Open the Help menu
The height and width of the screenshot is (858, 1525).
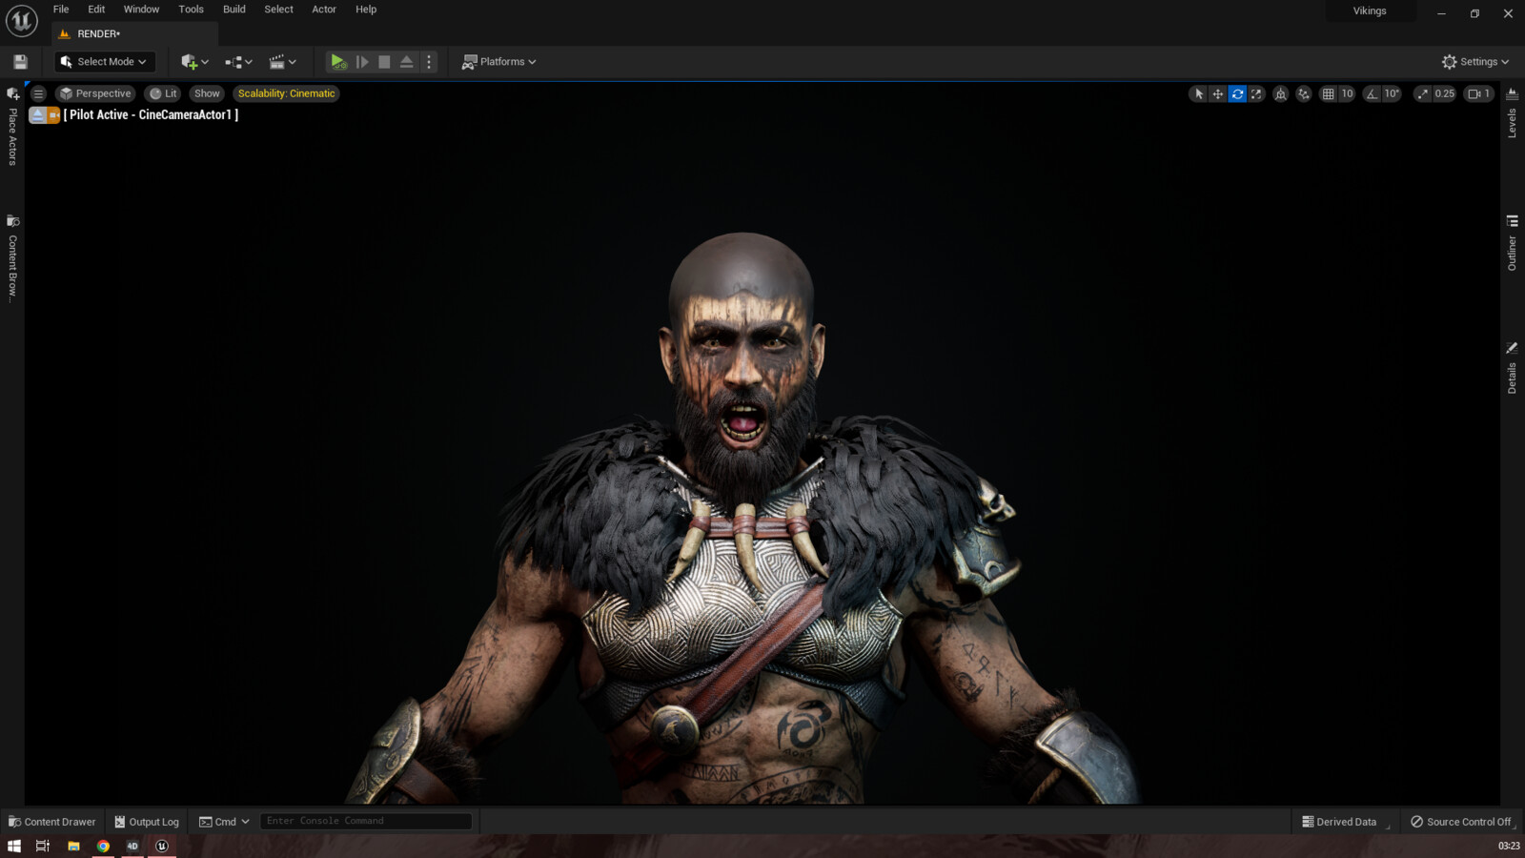pos(366,10)
